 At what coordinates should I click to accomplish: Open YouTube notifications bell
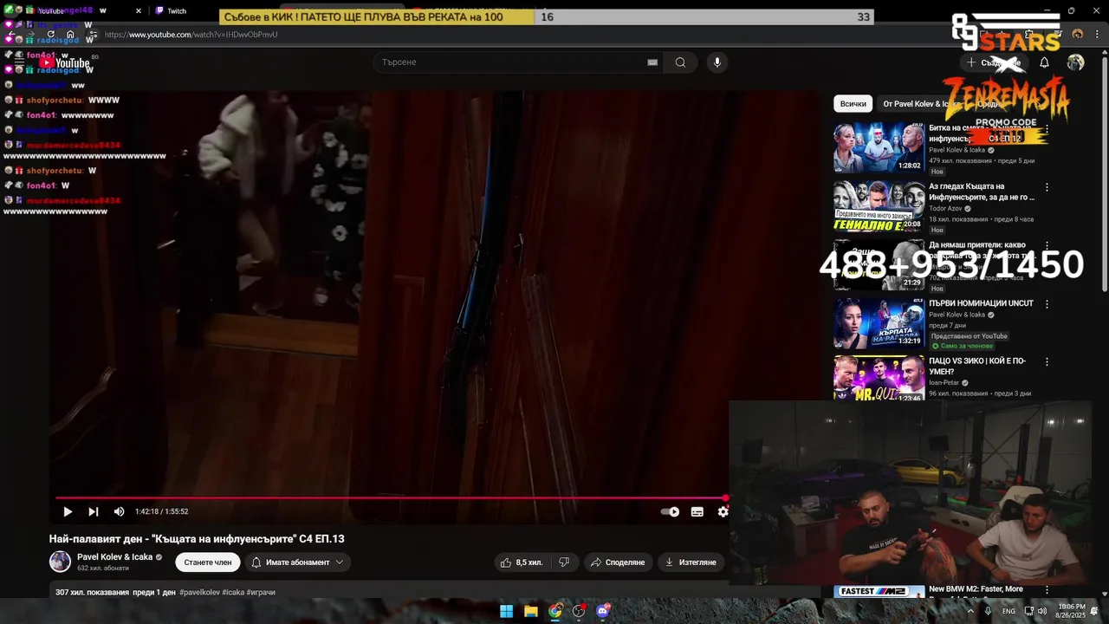coord(1044,62)
